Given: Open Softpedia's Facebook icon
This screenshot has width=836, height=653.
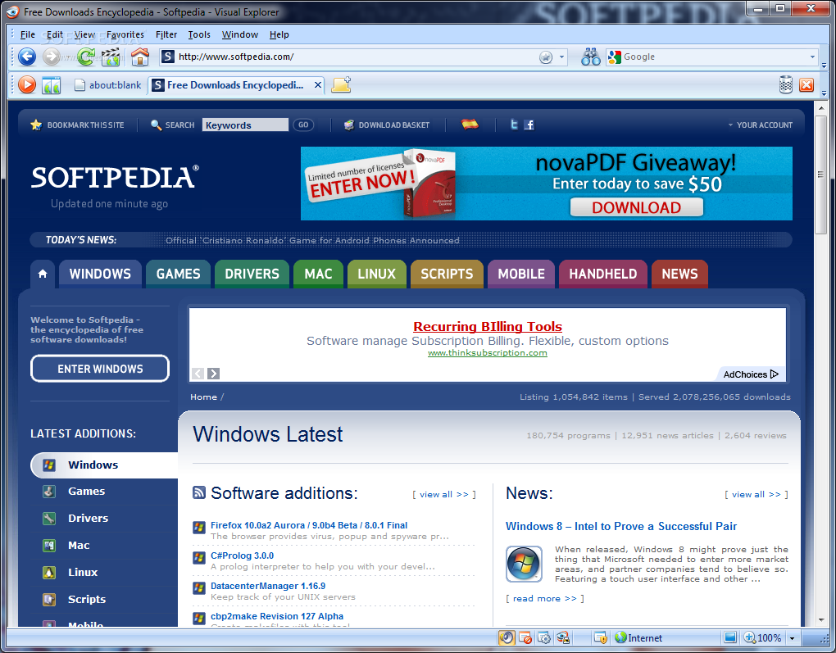Looking at the screenshot, I should pos(529,125).
